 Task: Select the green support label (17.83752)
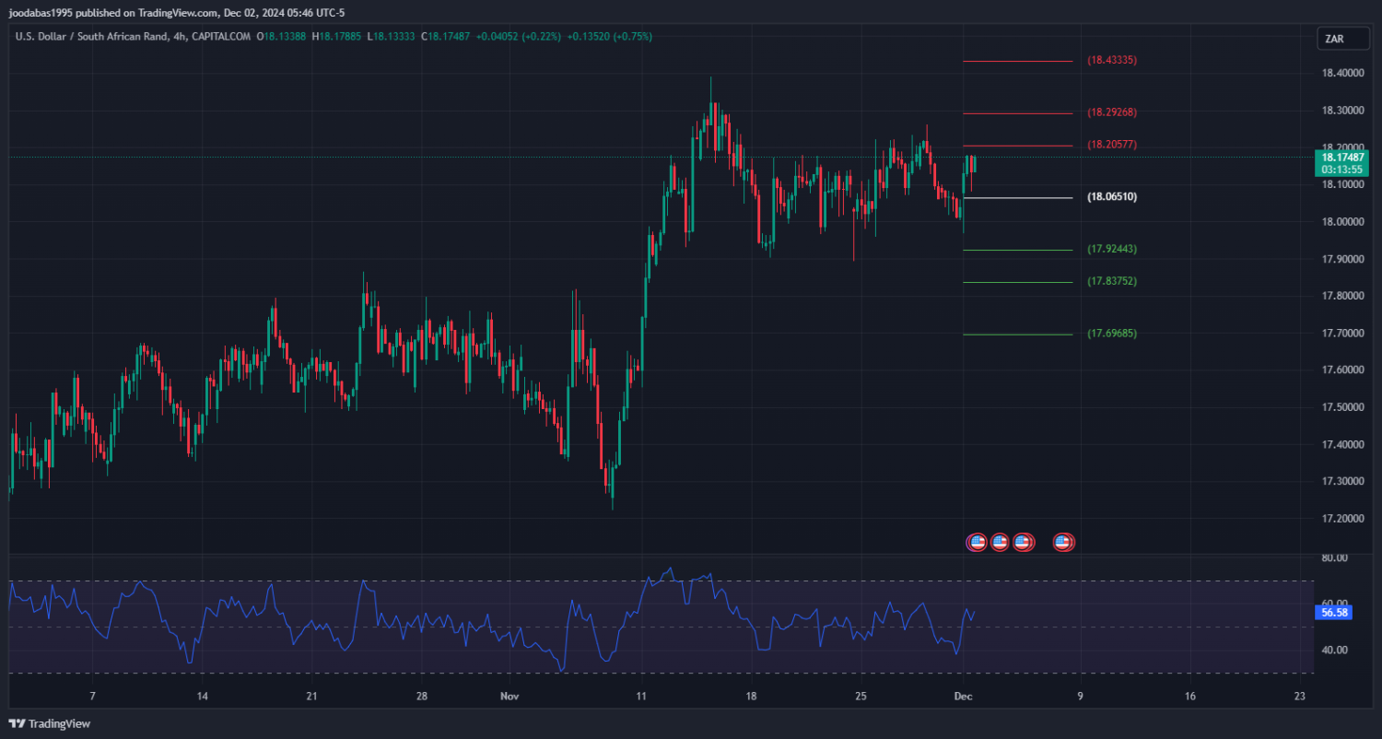click(1112, 281)
